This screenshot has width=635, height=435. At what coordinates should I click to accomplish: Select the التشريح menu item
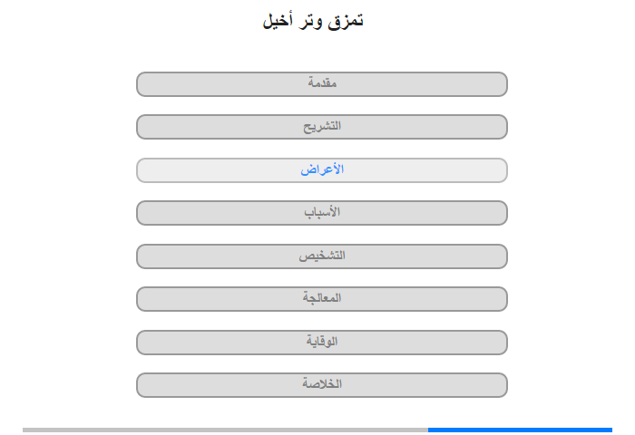click(x=322, y=127)
